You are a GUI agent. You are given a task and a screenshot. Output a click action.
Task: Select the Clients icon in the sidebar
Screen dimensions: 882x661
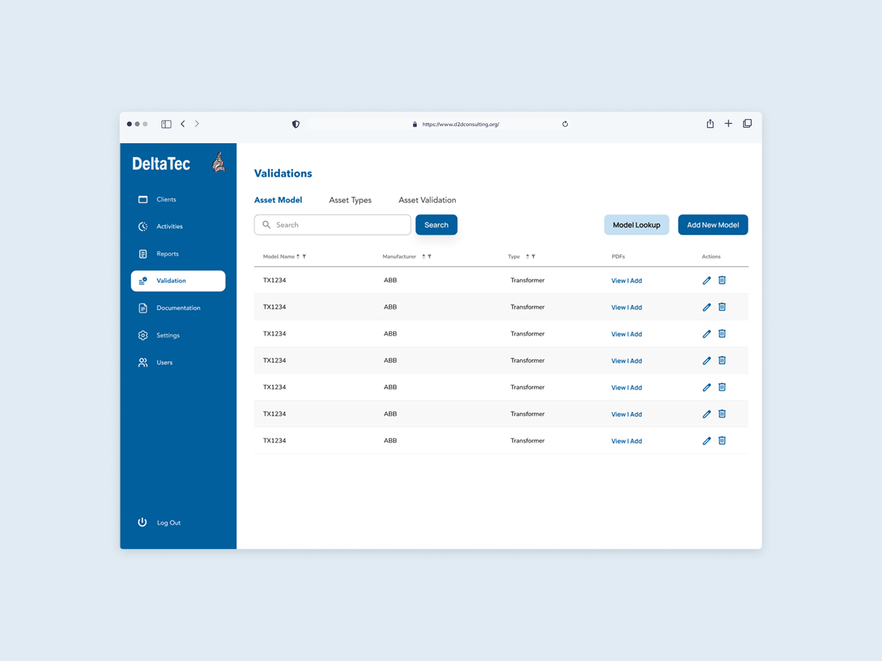(143, 199)
